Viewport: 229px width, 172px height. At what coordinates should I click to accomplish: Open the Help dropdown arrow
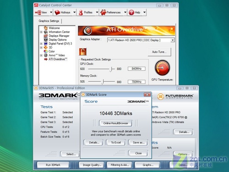pyautogui.click(x=144, y=12)
